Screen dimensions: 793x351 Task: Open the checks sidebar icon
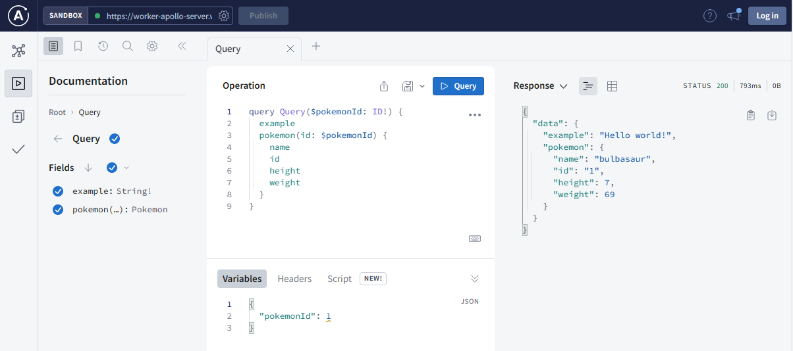click(18, 150)
